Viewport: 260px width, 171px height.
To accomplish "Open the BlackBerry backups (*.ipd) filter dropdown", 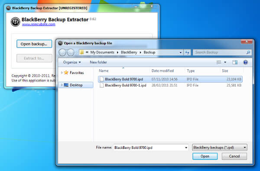I will [220, 148].
